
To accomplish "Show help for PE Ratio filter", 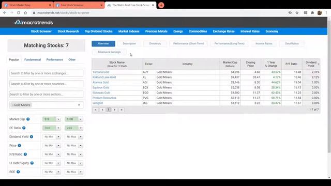I will coord(24,128).
